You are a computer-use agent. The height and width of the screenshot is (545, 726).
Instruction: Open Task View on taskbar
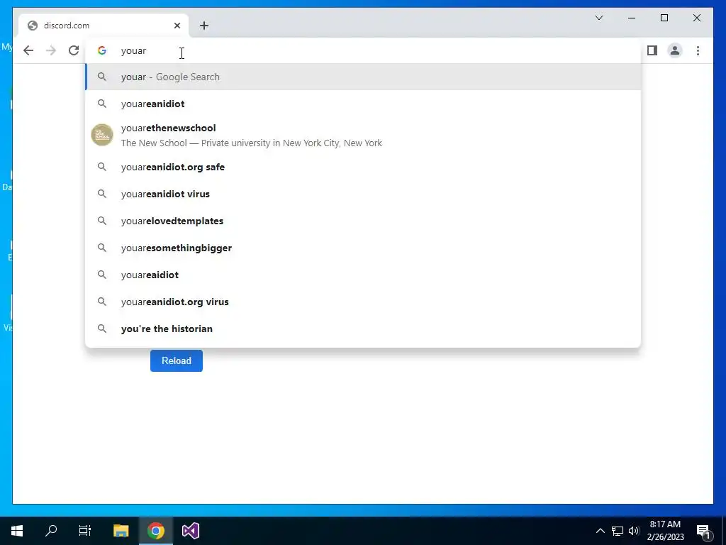[x=85, y=531]
